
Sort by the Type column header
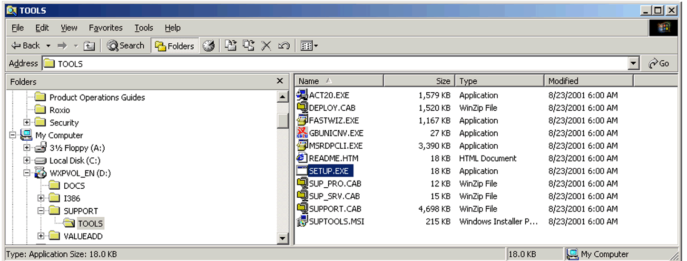500,81
